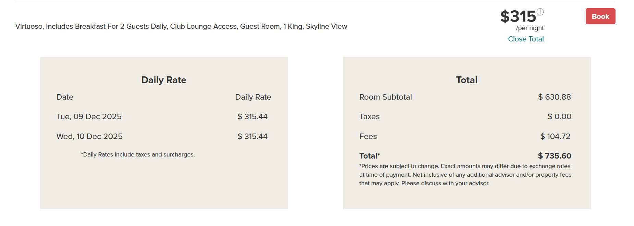Click the $735.60 grand total amount
Image resolution: width=634 pixels, height=226 pixels.
(x=555, y=156)
